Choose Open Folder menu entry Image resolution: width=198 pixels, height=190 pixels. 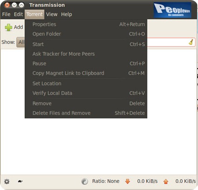[86, 34]
